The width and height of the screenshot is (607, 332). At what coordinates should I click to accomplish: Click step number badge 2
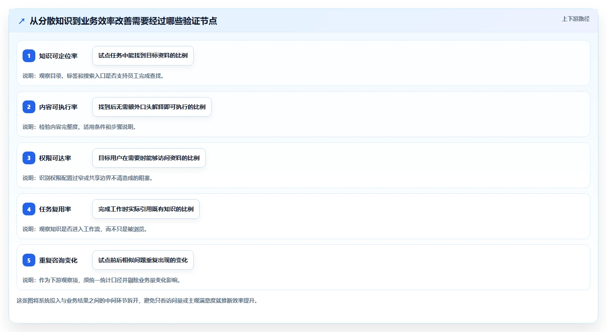click(29, 107)
